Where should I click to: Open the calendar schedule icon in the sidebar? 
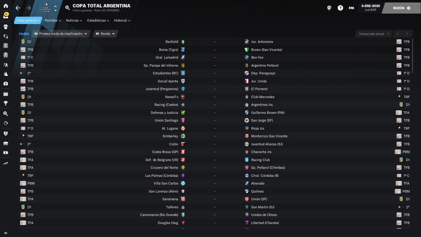point(6,94)
